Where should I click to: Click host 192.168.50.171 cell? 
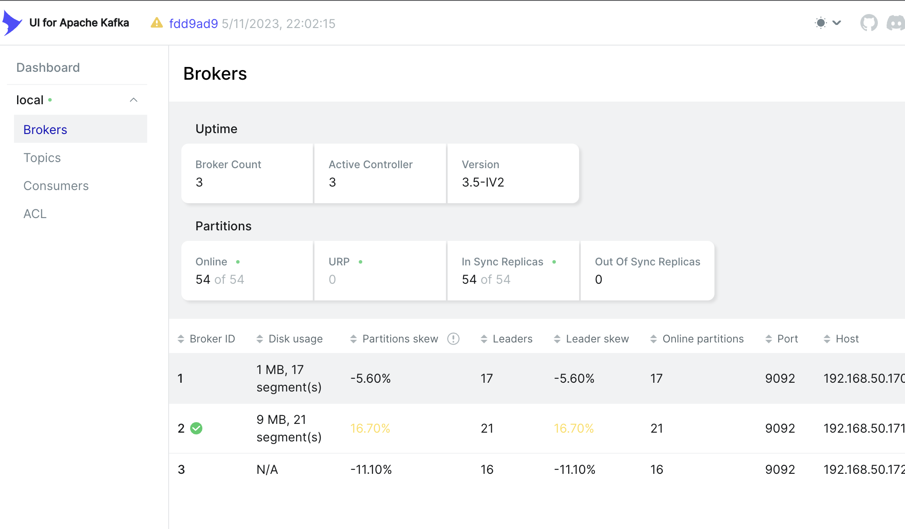coord(864,428)
